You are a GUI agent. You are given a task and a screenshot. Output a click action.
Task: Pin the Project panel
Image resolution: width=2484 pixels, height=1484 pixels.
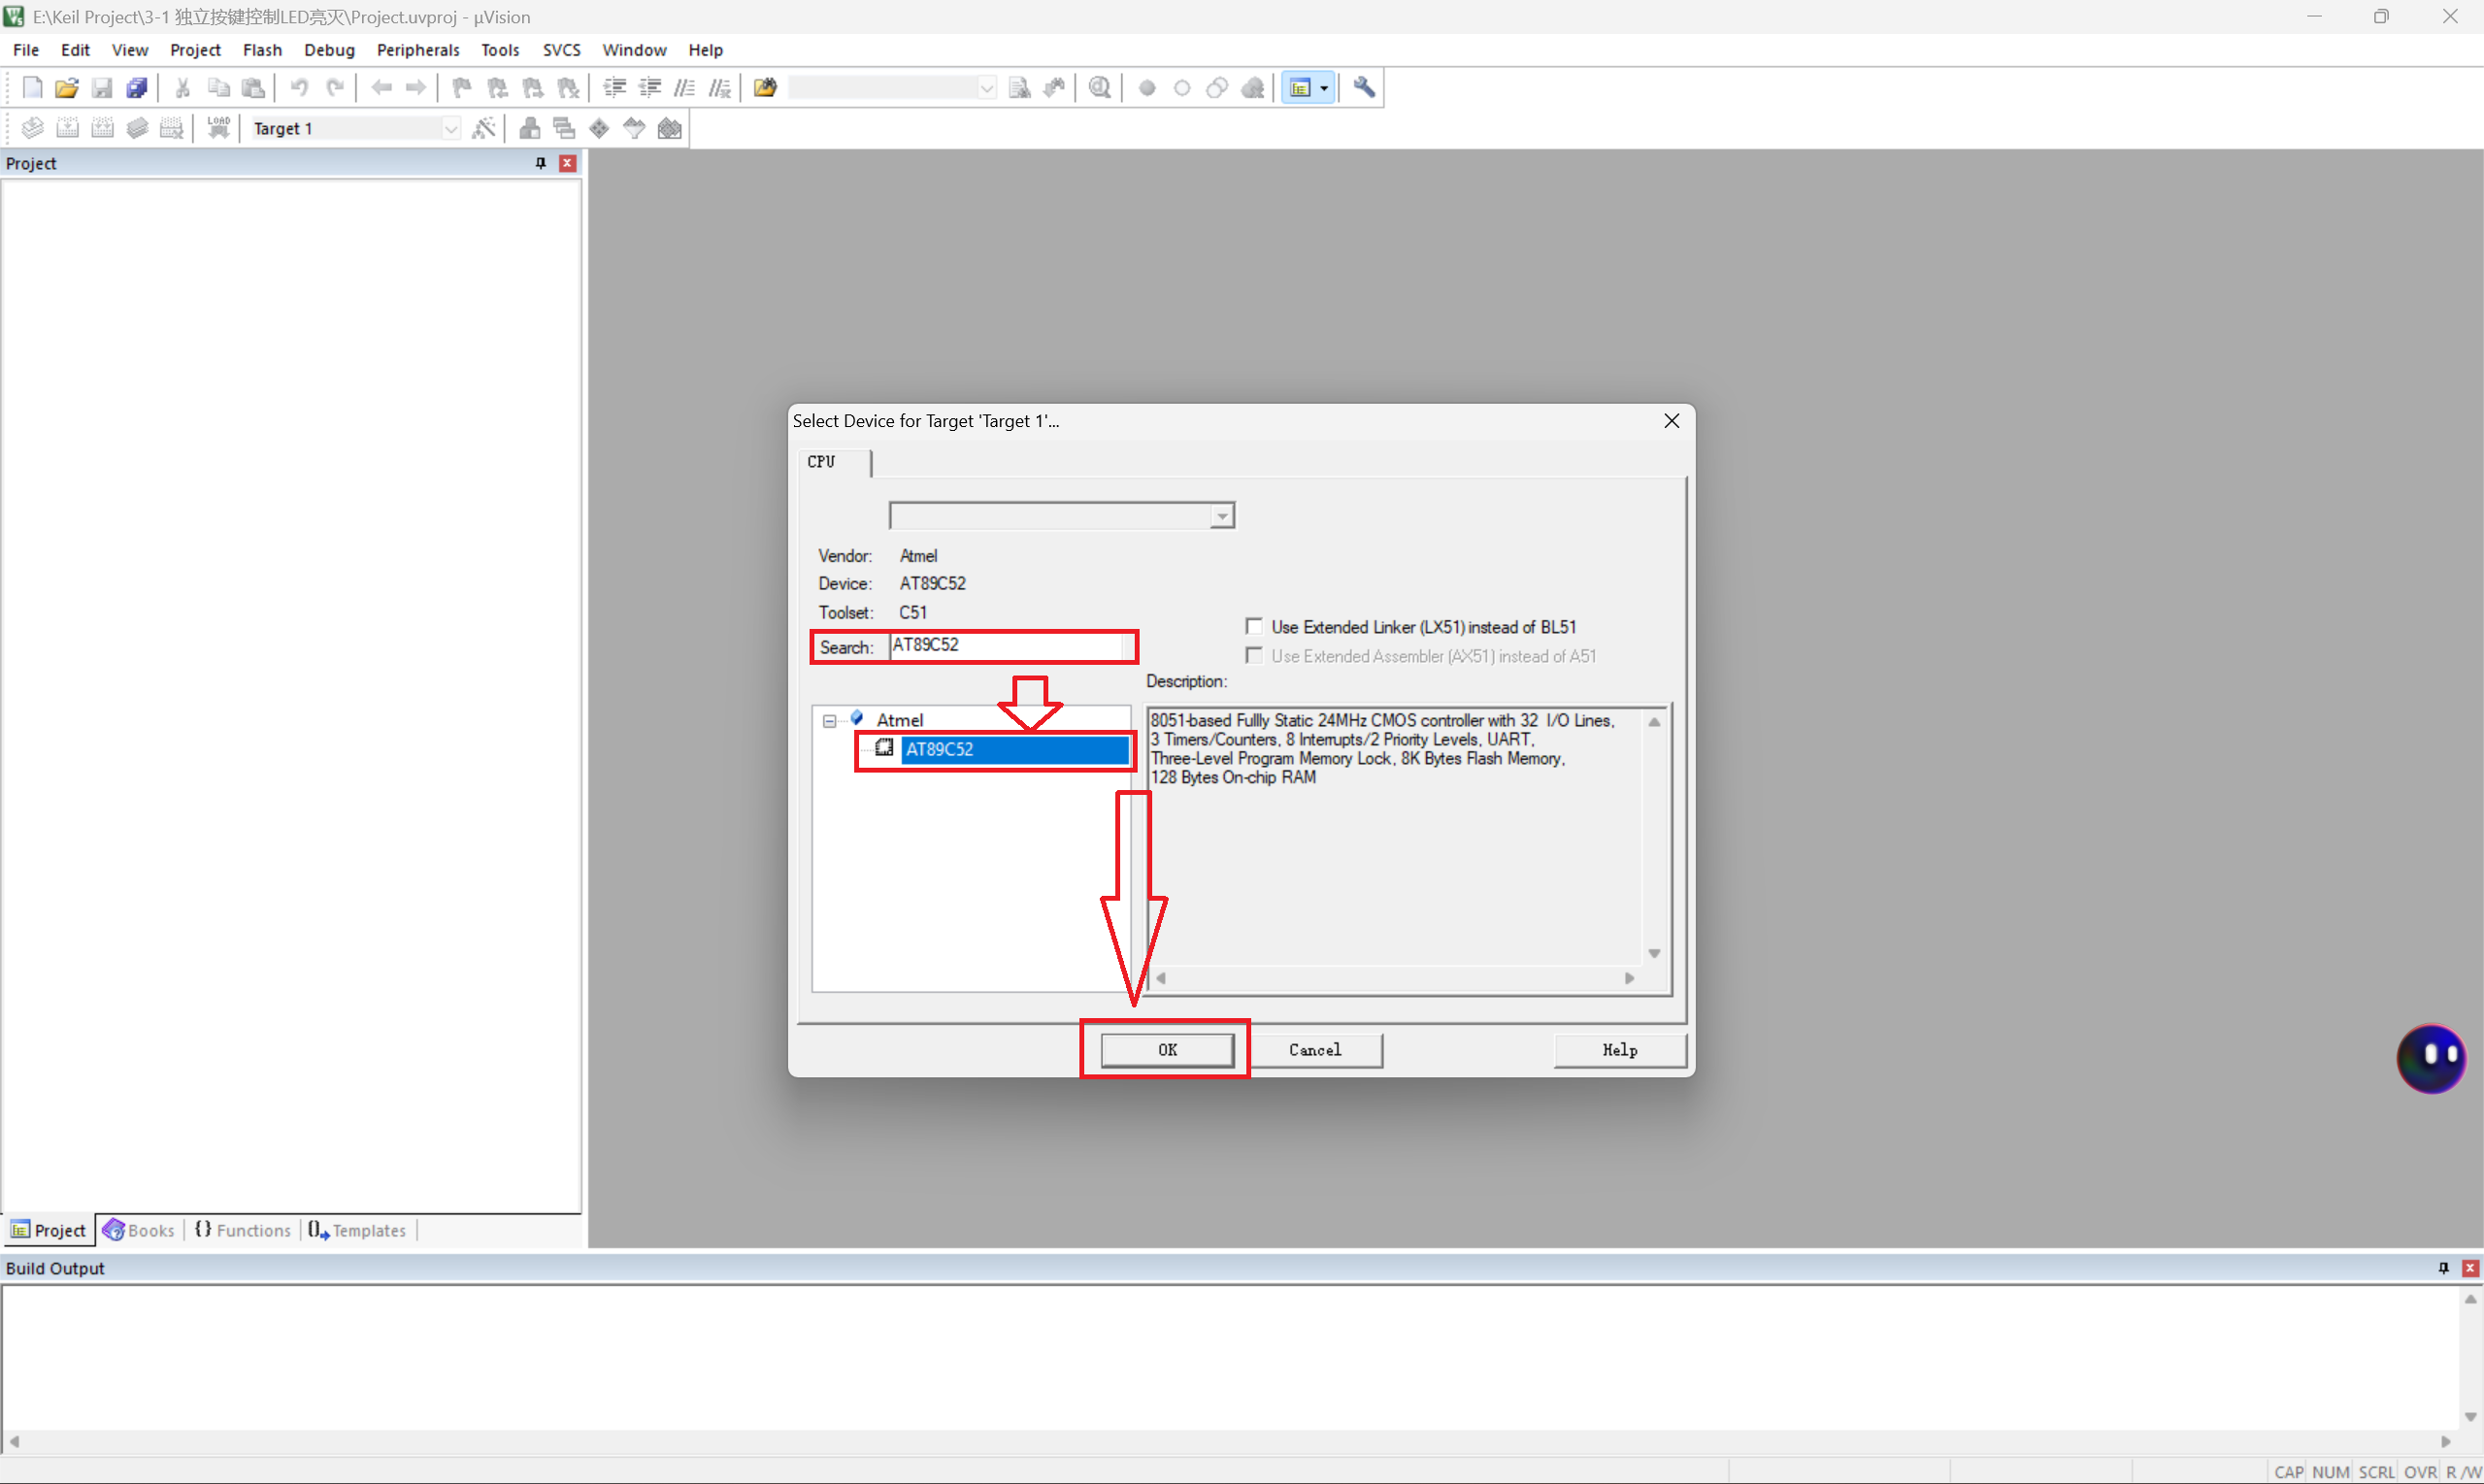541,163
